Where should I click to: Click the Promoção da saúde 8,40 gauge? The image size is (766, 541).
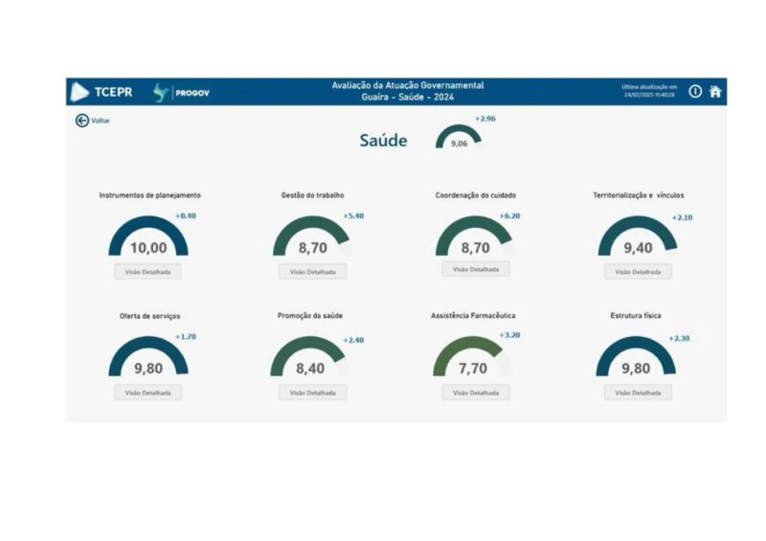point(310,359)
